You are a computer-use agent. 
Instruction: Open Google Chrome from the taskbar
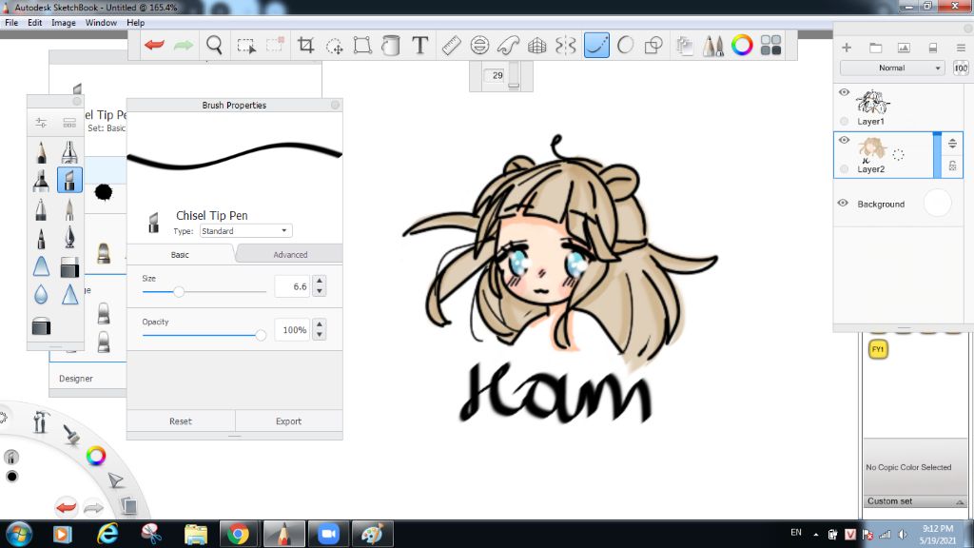237,535
